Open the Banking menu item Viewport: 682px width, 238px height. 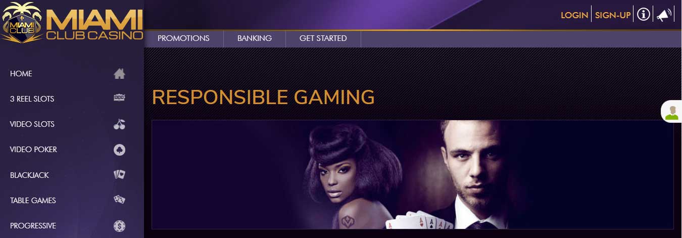255,38
